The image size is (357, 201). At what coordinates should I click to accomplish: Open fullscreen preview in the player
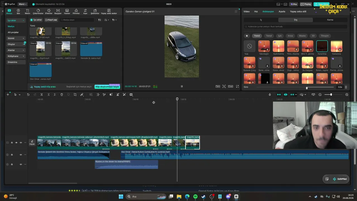coord(237,87)
